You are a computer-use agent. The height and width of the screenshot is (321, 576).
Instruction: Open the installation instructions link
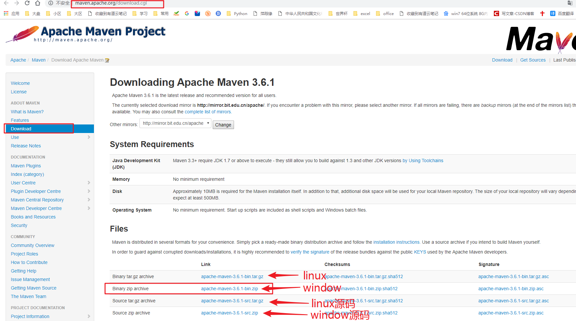pyautogui.click(x=396, y=242)
